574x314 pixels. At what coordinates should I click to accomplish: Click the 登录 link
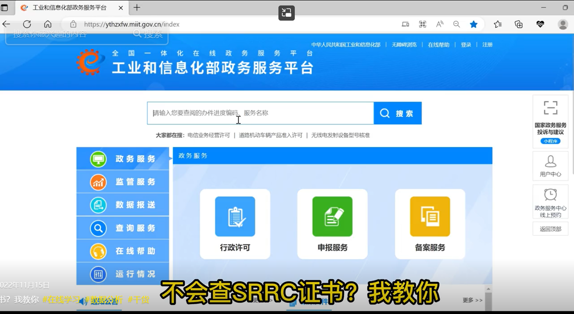click(x=466, y=45)
